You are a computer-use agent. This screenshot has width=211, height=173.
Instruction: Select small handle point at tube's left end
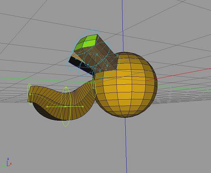tap(30, 95)
